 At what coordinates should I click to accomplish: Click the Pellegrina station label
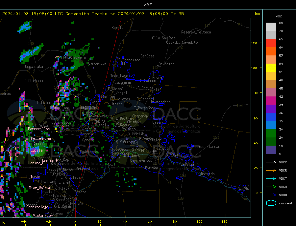(41, 138)
